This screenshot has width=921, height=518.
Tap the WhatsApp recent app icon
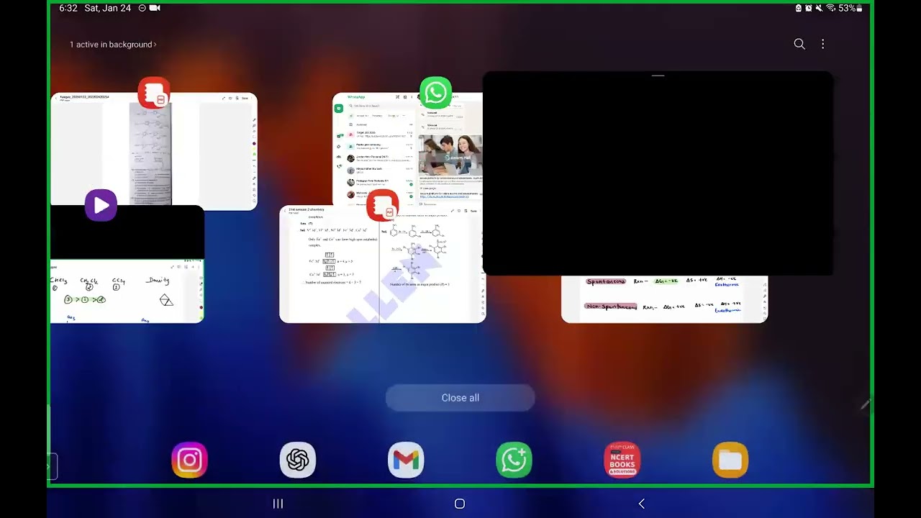436,93
